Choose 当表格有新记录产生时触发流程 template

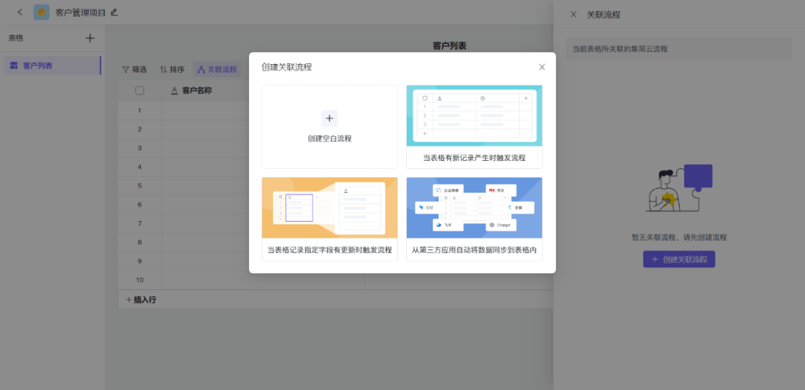(474, 127)
